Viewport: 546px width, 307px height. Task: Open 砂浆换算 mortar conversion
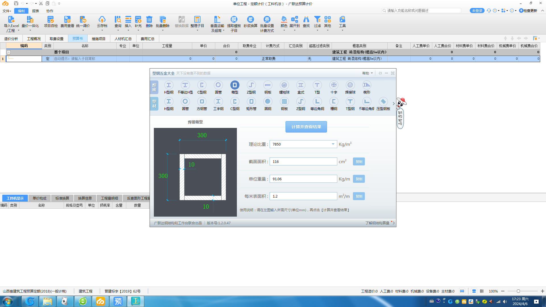coord(250,22)
